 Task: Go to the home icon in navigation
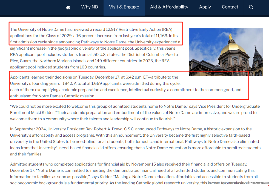(x=68, y=7)
